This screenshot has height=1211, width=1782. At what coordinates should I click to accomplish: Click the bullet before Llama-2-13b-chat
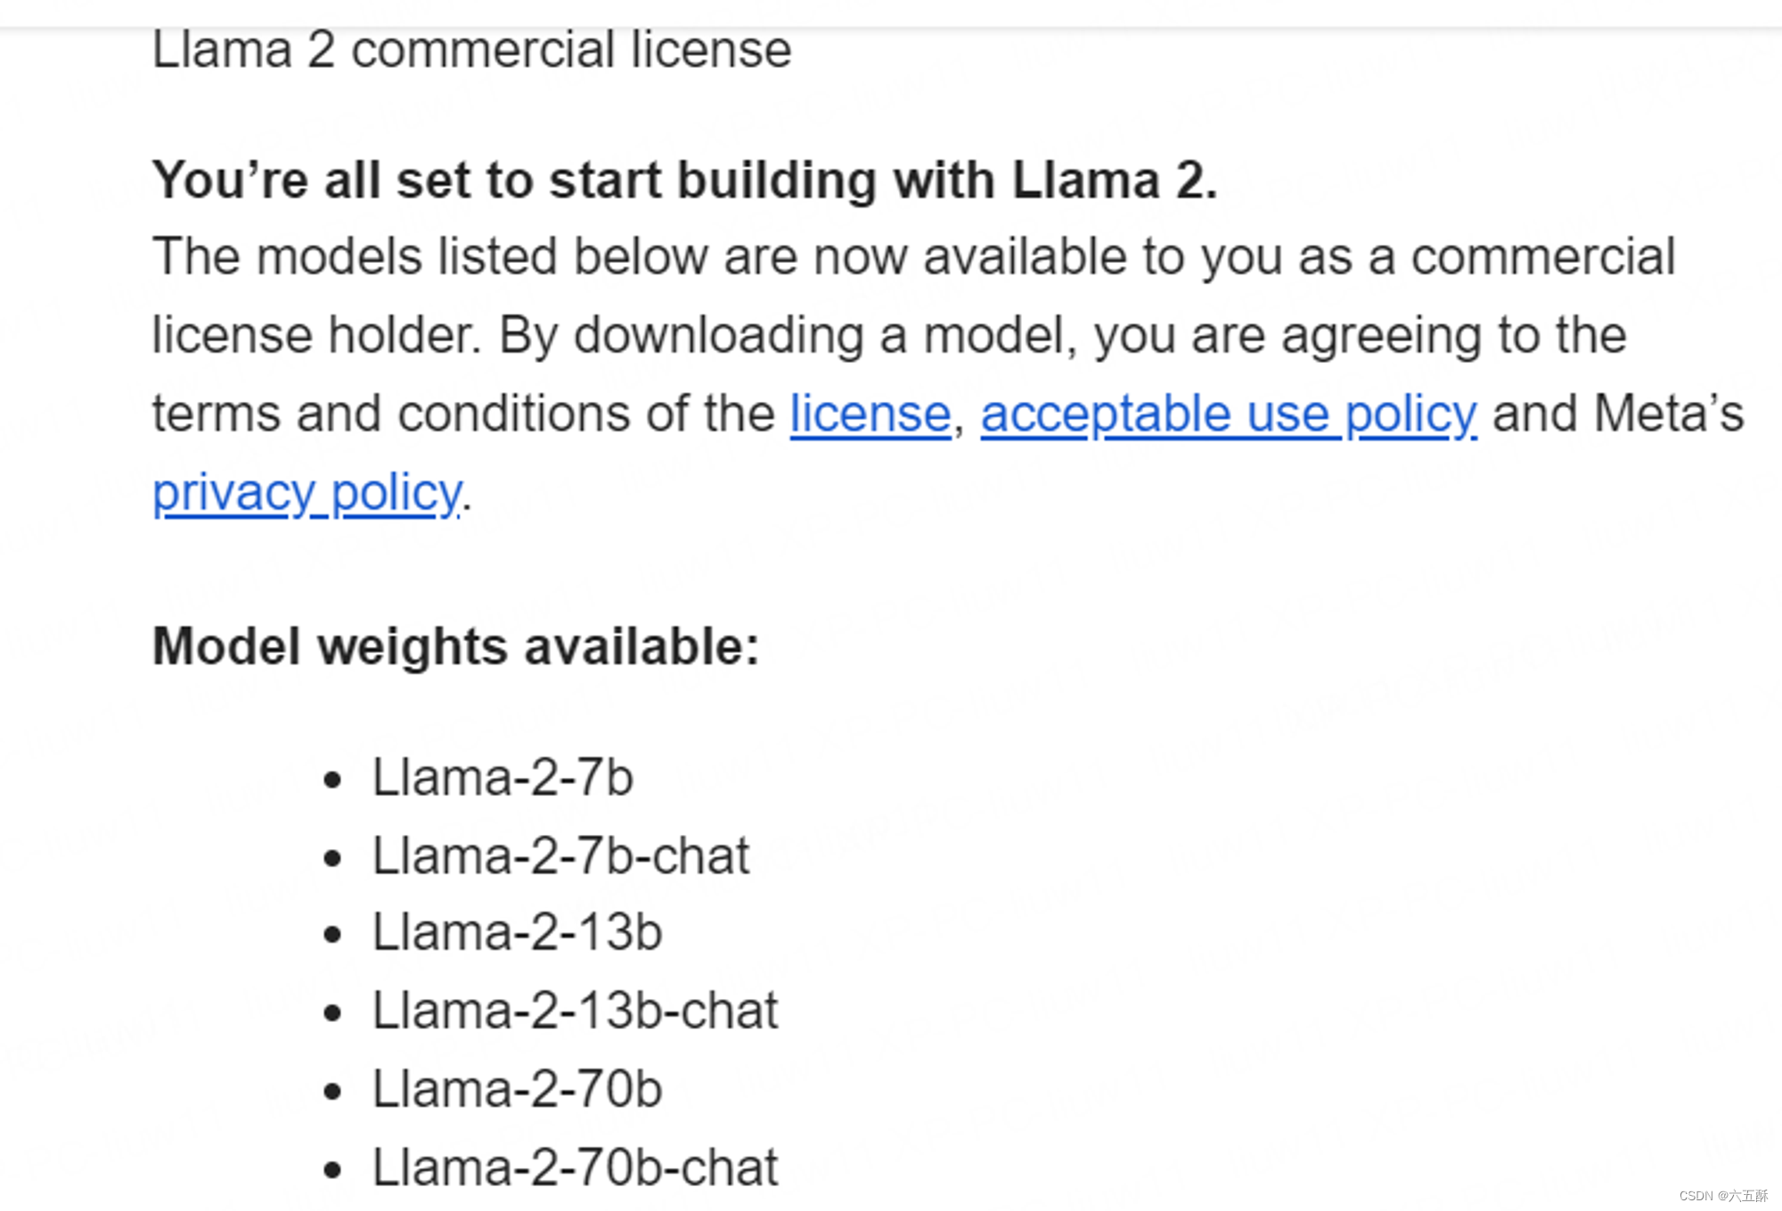click(x=332, y=1013)
